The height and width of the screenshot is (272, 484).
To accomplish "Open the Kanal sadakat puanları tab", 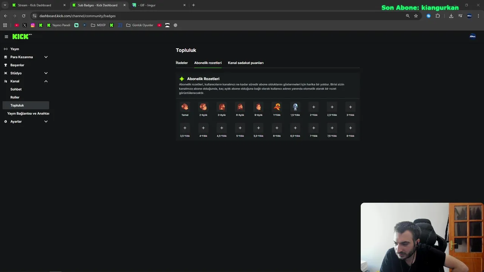I will pos(246,63).
